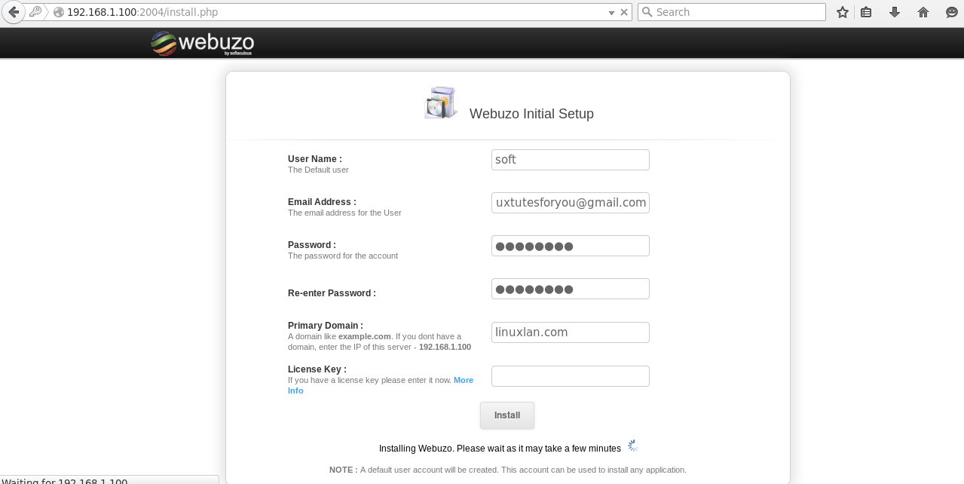Click the User Name field containing soft

(571, 160)
